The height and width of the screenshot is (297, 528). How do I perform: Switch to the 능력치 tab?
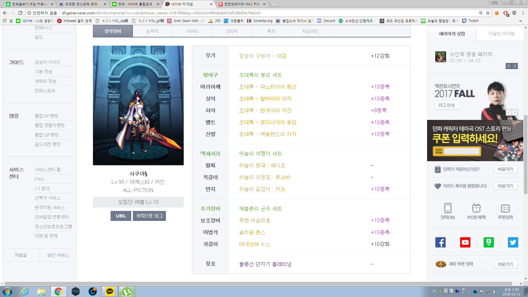click(152, 31)
